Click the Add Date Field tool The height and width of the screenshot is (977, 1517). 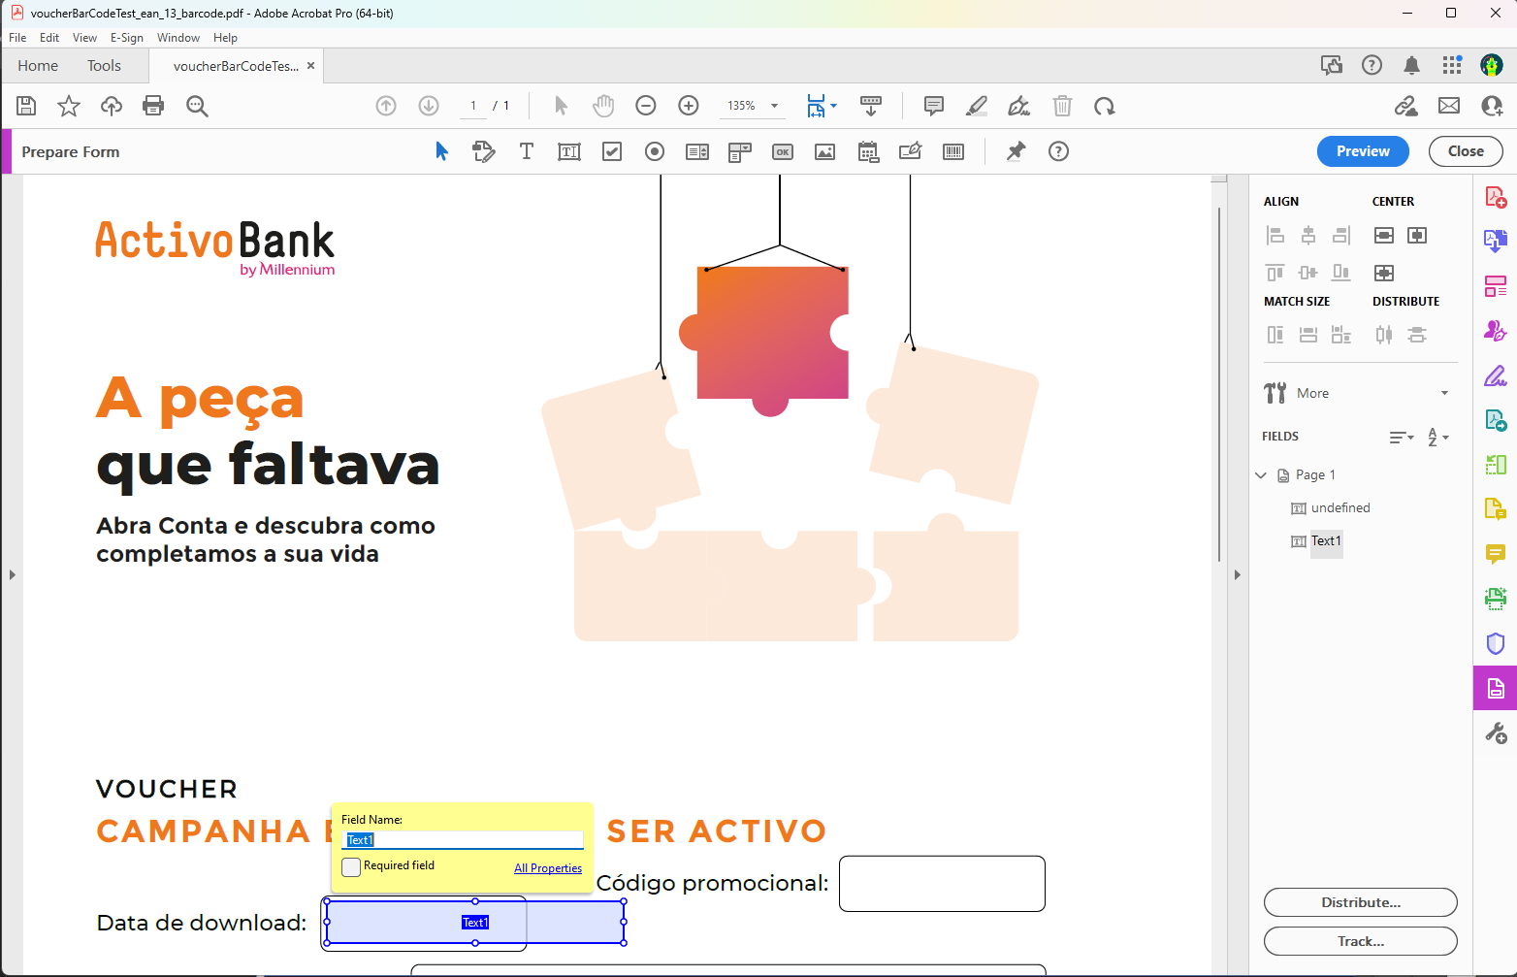point(868,151)
